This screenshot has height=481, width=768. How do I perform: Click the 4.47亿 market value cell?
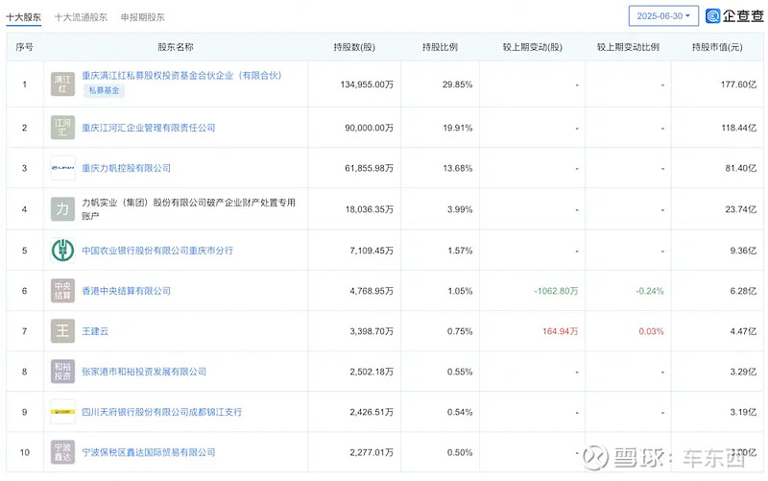click(x=743, y=331)
